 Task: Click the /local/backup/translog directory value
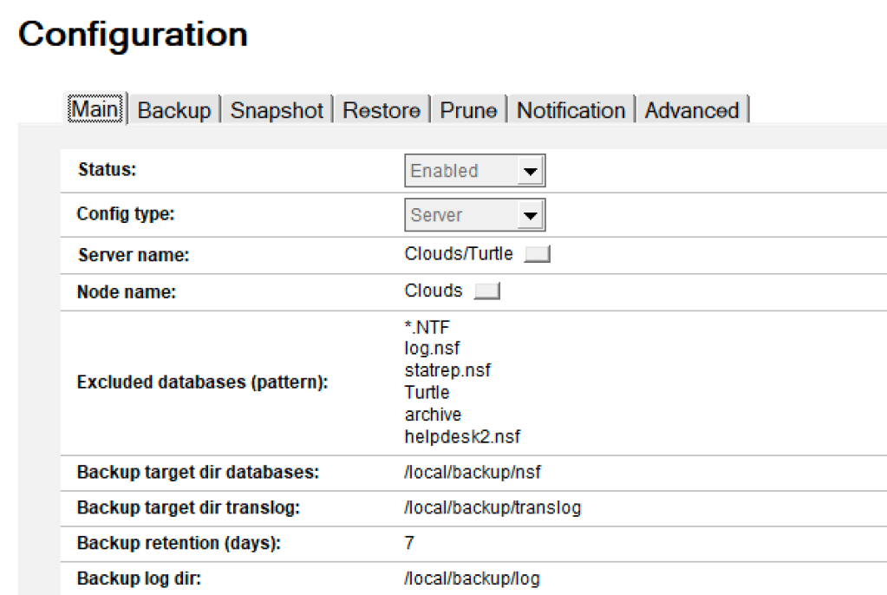[492, 508]
